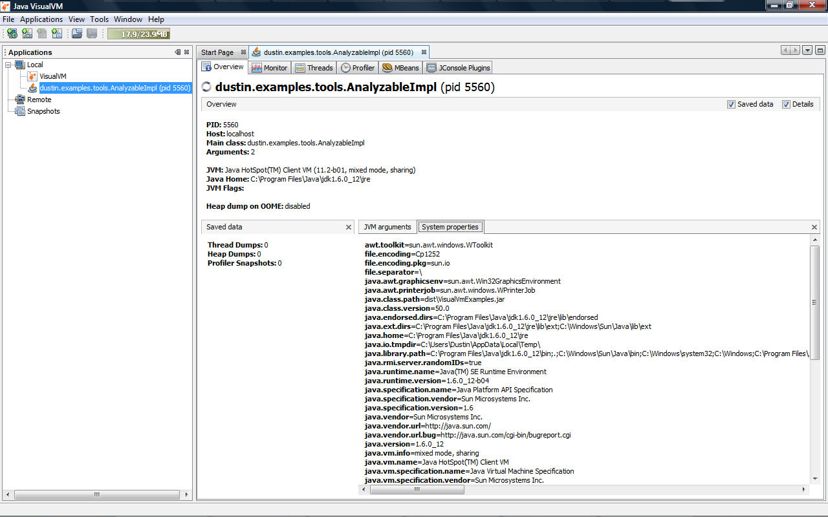Collapse the Local tree node
This screenshot has width=828, height=517.
click(x=8, y=65)
